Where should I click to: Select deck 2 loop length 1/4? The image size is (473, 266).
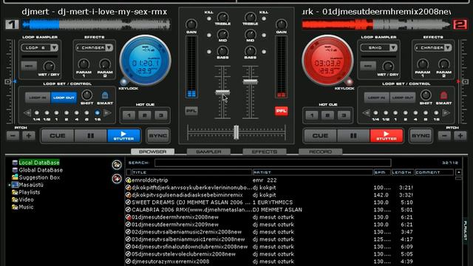click(x=375, y=113)
